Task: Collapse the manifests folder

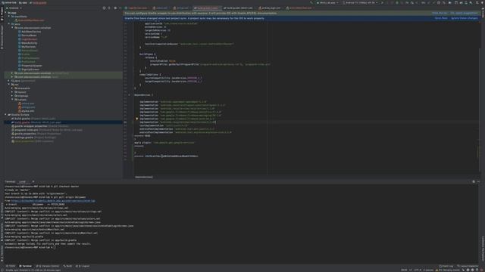Action: [9, 17]
